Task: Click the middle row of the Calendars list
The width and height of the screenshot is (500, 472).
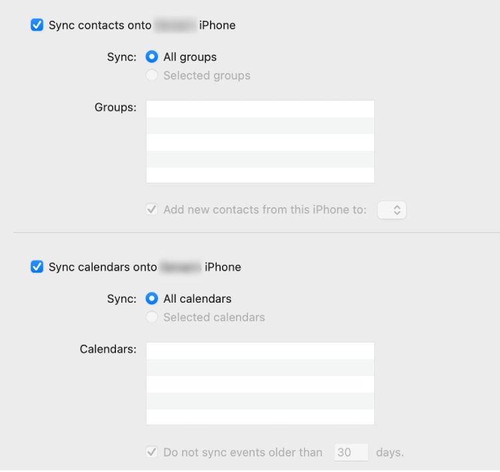Action: click(x=260, y=384)
